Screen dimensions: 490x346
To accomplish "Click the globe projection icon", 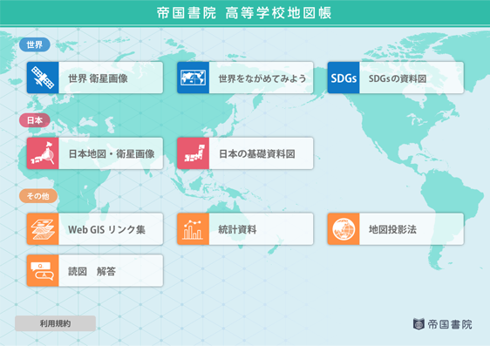I will coord(344,229).
